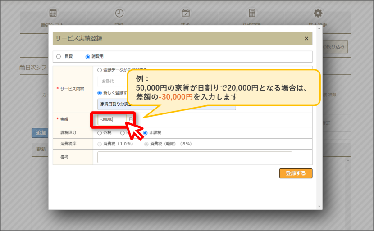Select 消費税（10%）rate radio
The width and height of the screenshot is (374, 231).
point(100,144)
